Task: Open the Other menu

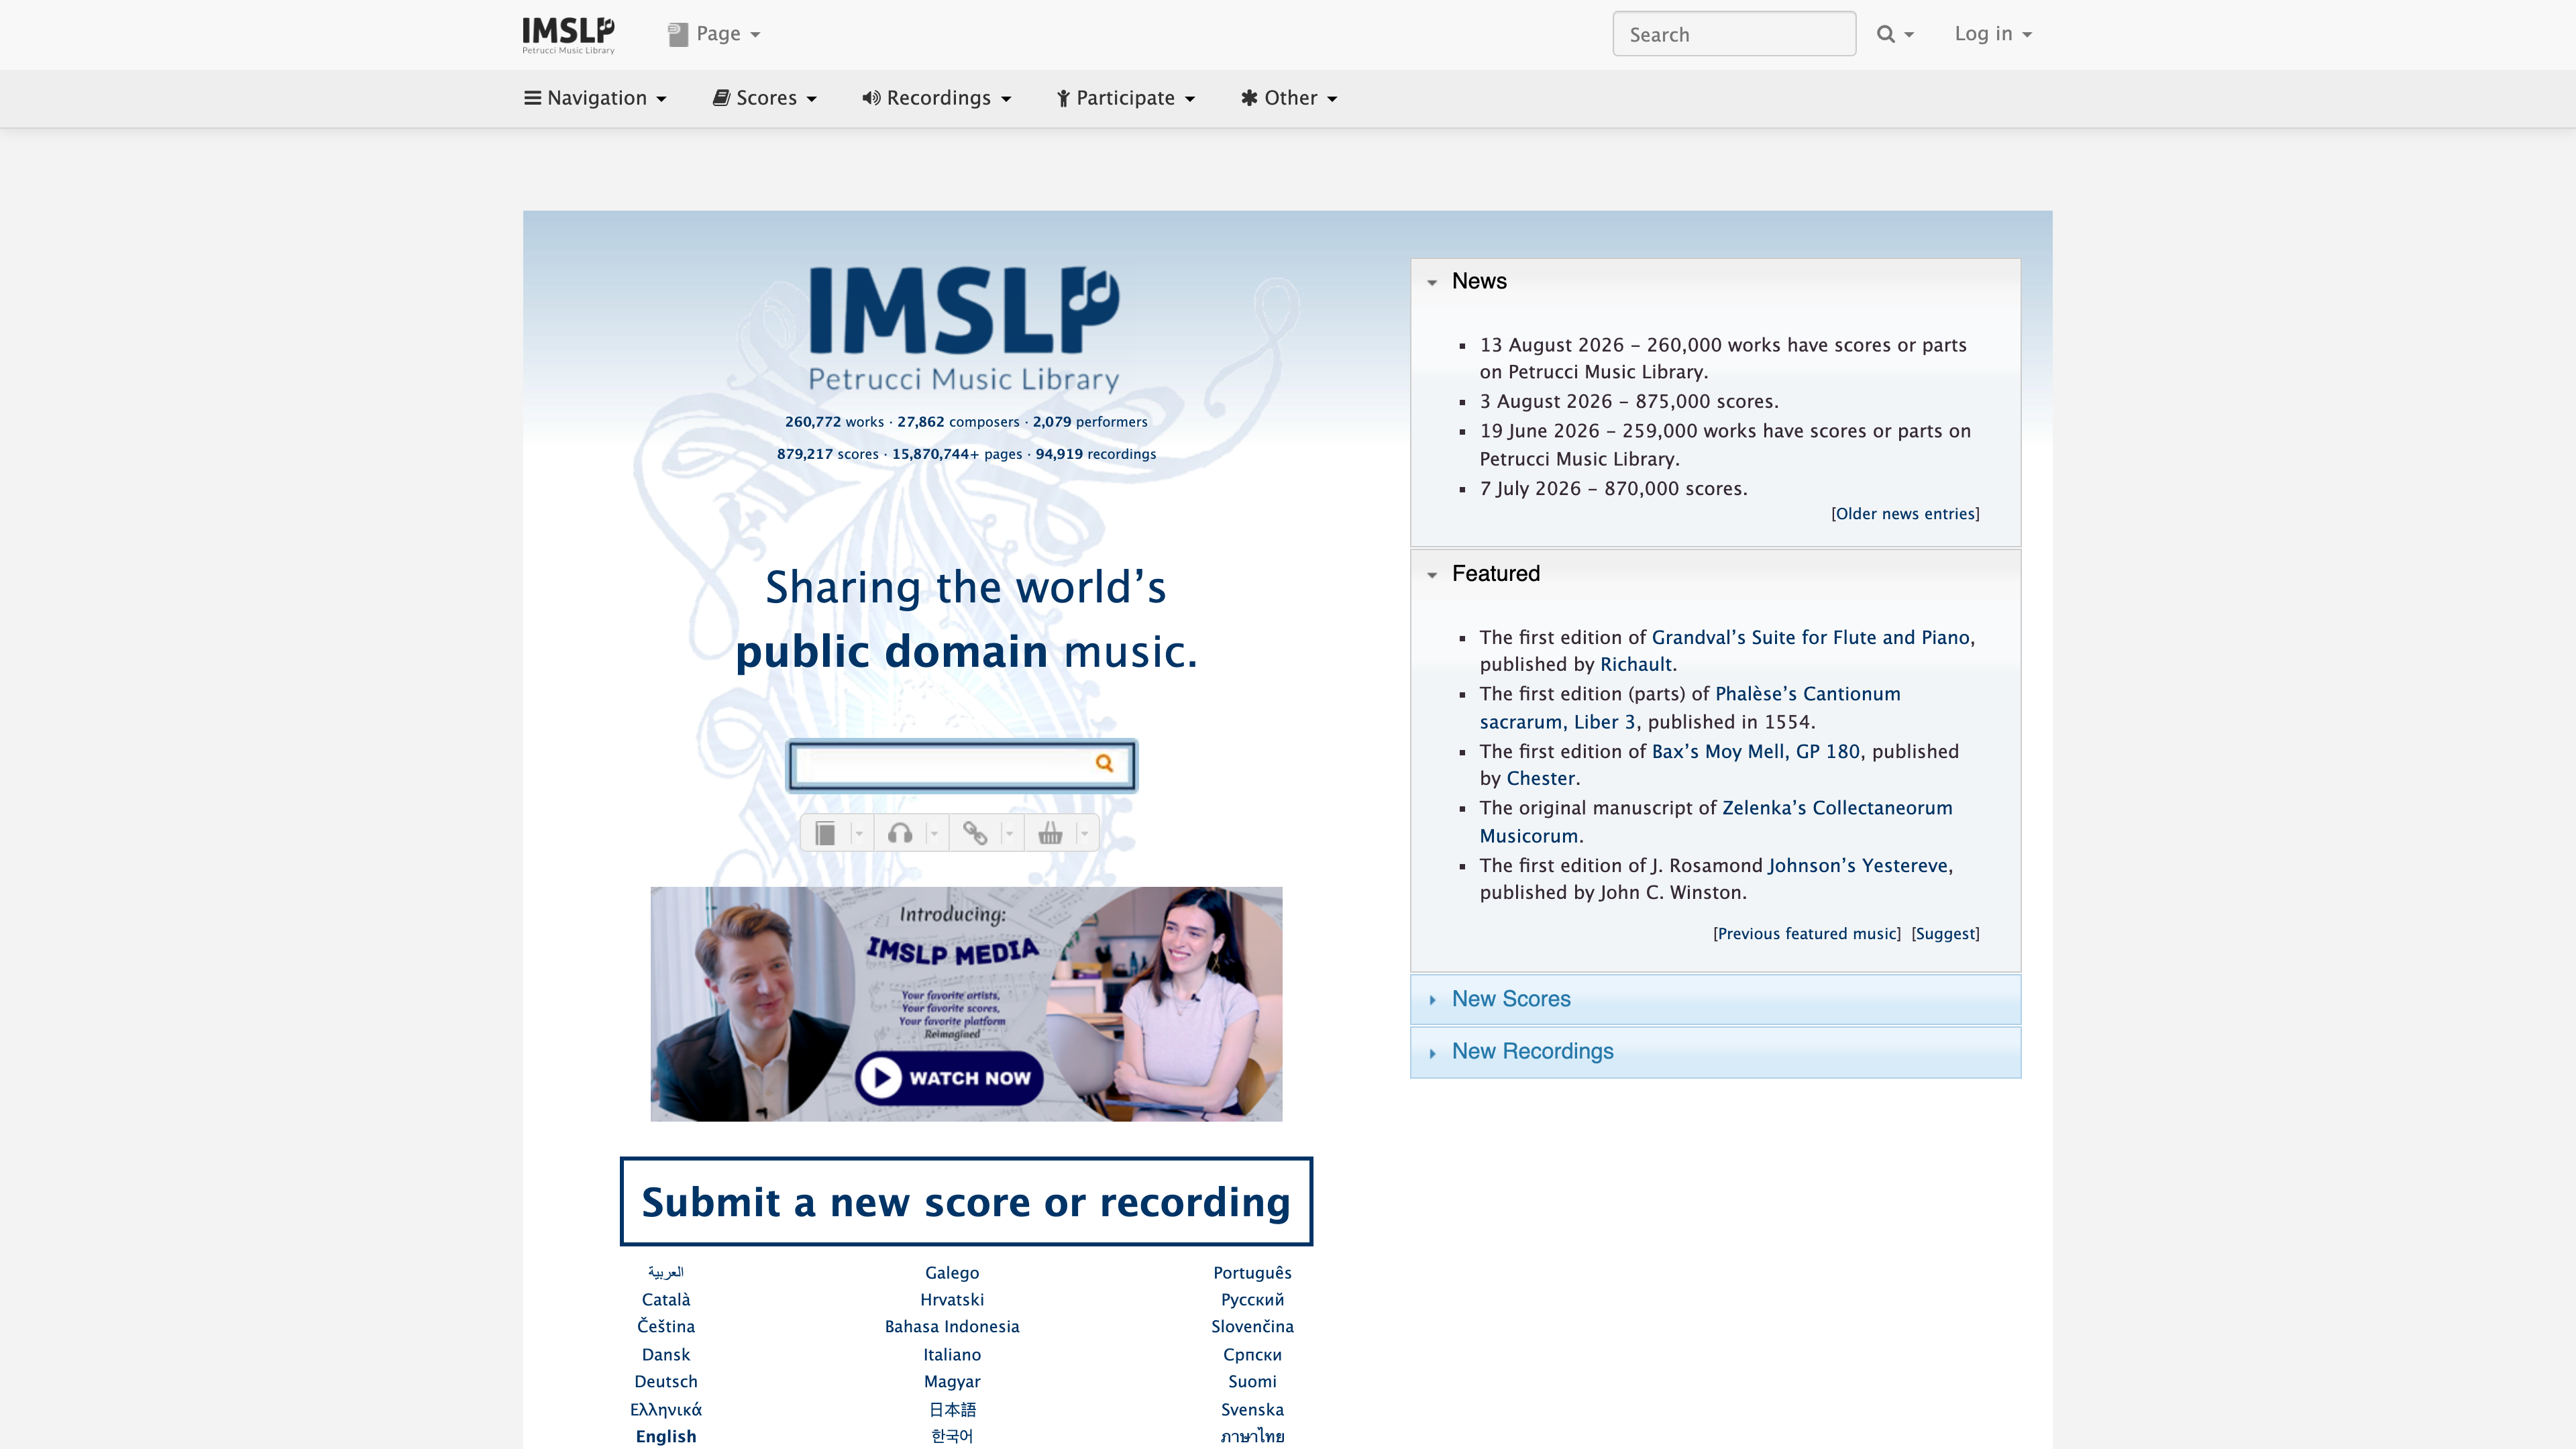Action: [x=1289, y=98]
